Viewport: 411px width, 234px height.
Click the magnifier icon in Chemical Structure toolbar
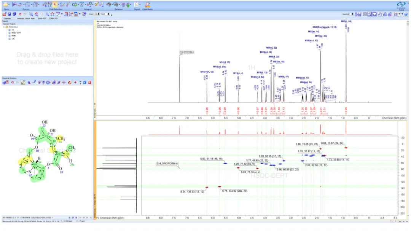pos(29,83)
